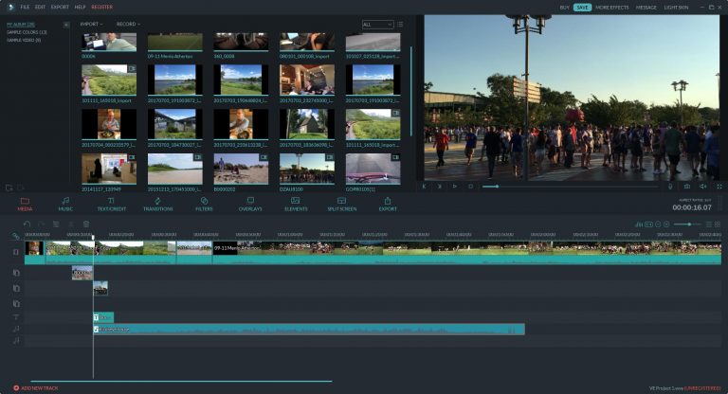Viewport: 728px width, 394px height.
Task: Expand the RECORD dropdown
Action: tap(128, 24)
